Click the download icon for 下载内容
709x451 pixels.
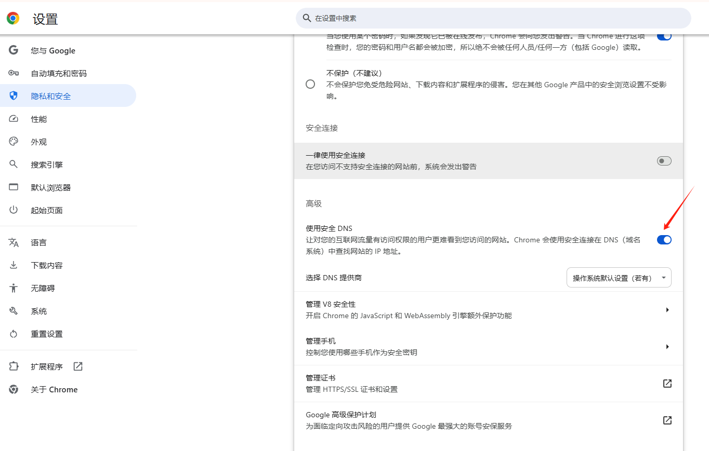(14, 265)
